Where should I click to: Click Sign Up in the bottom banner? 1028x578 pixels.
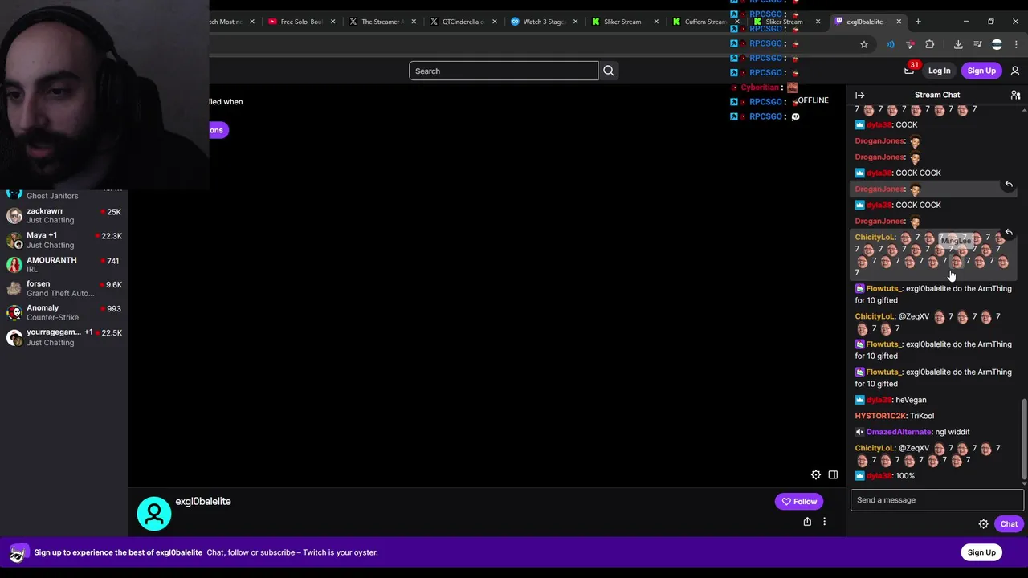tap(981, 552)
